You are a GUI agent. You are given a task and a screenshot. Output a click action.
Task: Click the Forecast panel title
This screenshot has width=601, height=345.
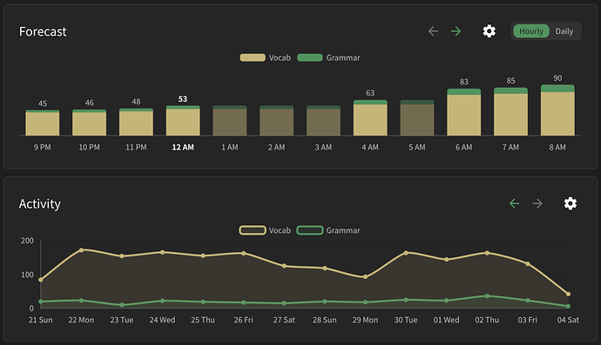pyautogui.click(x=43, y=31)
